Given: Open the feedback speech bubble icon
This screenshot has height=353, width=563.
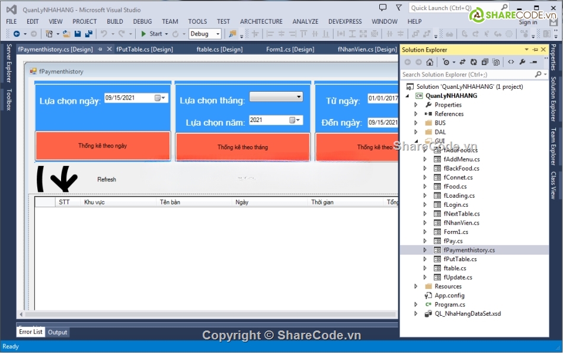Looking at the screenshot, I should (x=383, y=8).
